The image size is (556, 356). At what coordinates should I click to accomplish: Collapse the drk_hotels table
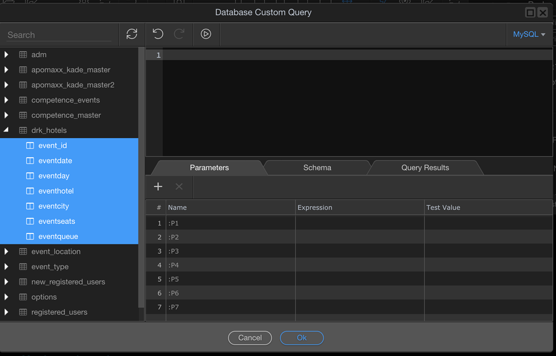pos(6,130)
